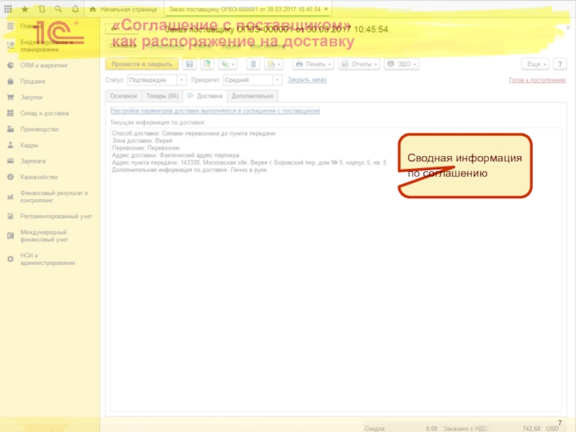The width and height of the screenshot is (576, 432).
Task: Open the Печать dropdown menu
Action: click(x=312, y=64)
